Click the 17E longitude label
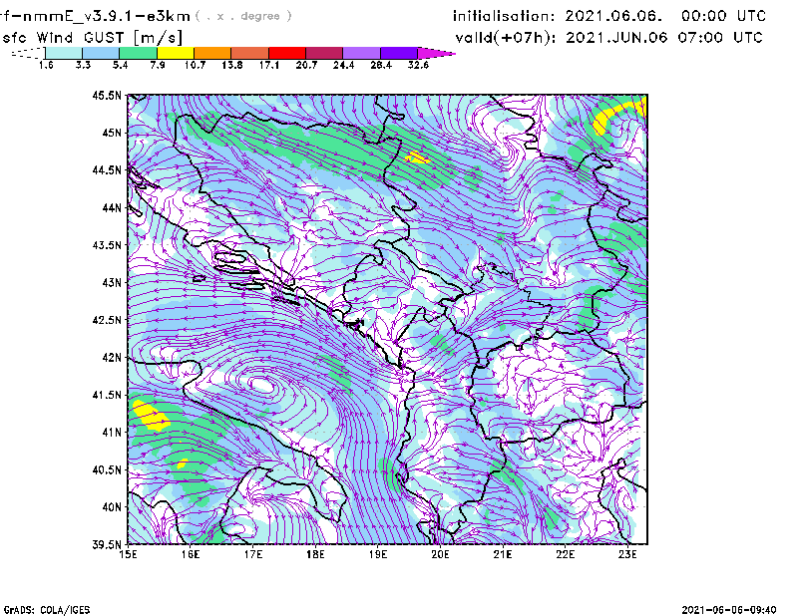 253,554
